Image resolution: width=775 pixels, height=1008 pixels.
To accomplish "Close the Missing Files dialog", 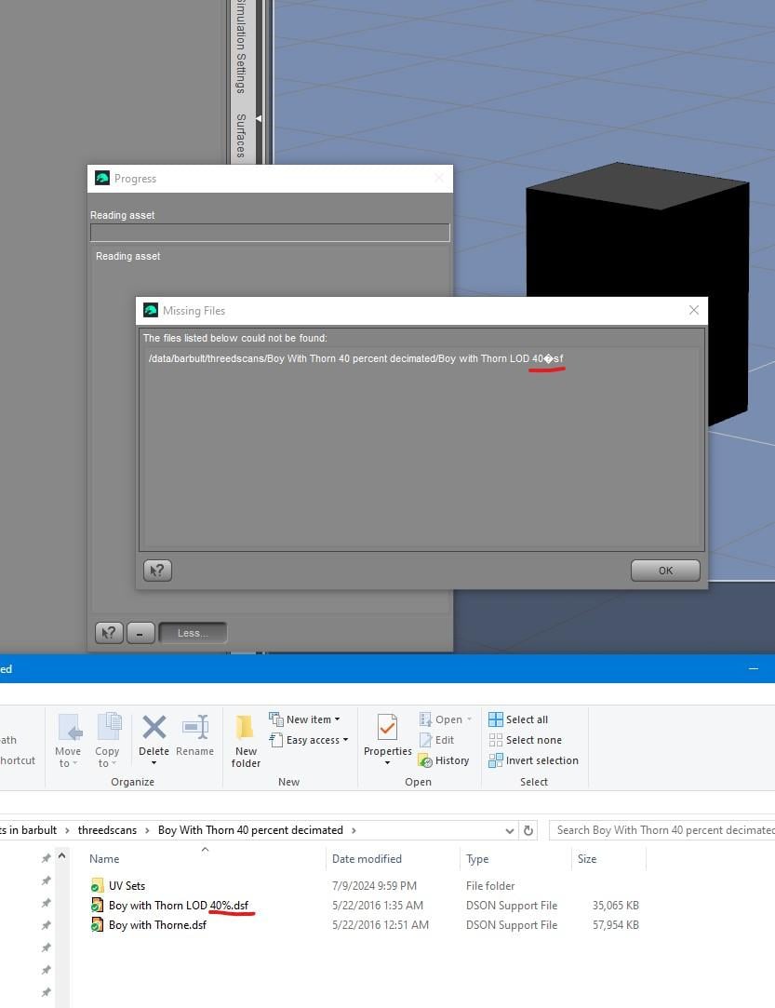I will pyautogui.click(x=694, y=310).
